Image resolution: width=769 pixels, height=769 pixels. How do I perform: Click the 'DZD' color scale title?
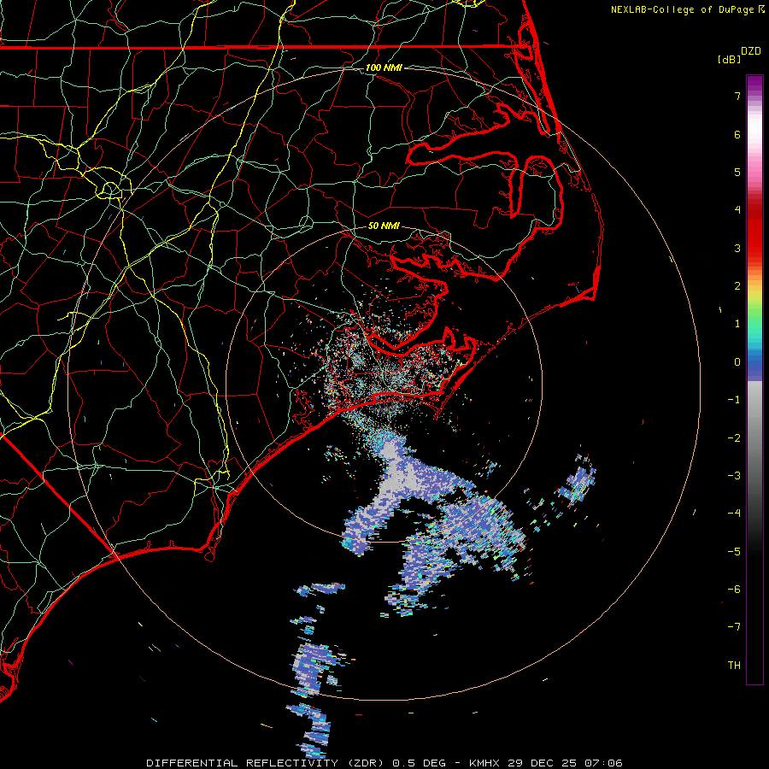pos(751,51)
